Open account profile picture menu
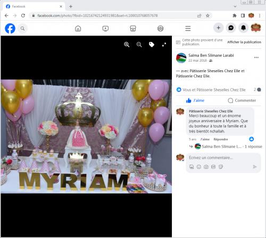The height and width of the screenshot is (238, 266). 256,28
